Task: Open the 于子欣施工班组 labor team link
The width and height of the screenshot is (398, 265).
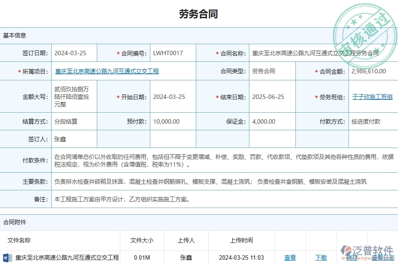Action: (372, 97)
